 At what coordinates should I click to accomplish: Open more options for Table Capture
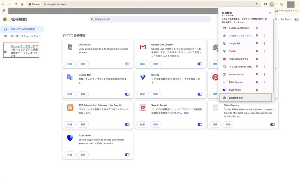[265, 82]
